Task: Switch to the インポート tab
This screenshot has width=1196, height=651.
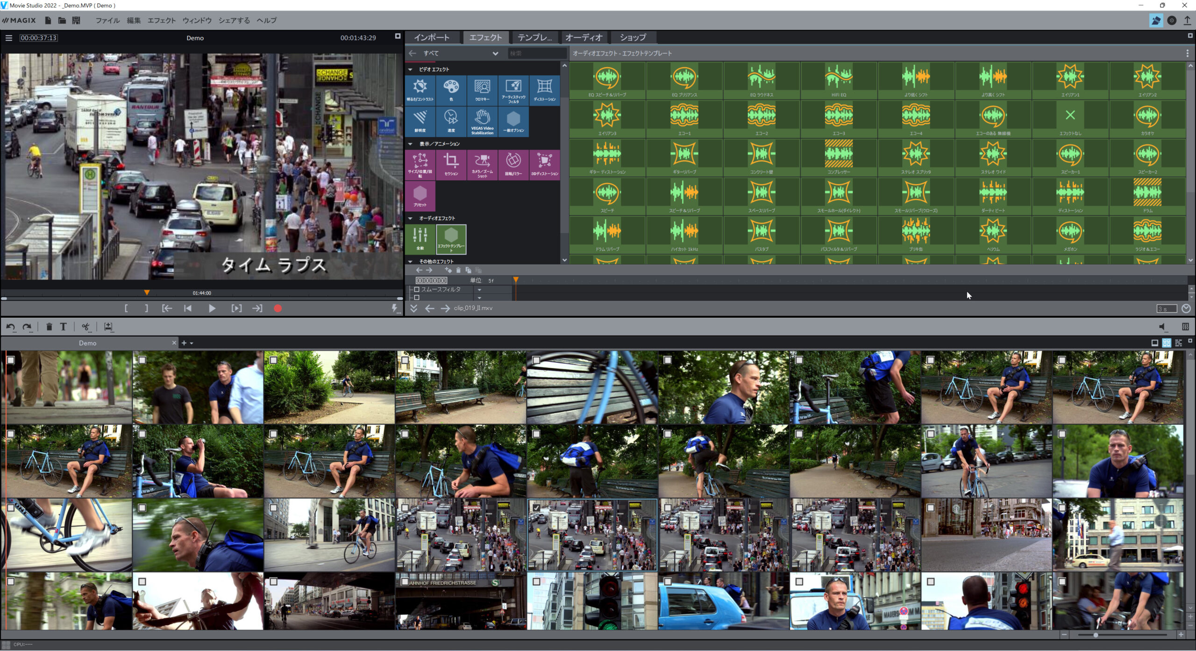Action: 432,37
